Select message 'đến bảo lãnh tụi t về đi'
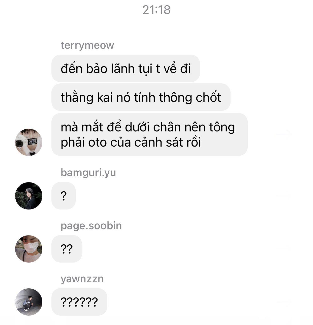 [x=126, y=68]
